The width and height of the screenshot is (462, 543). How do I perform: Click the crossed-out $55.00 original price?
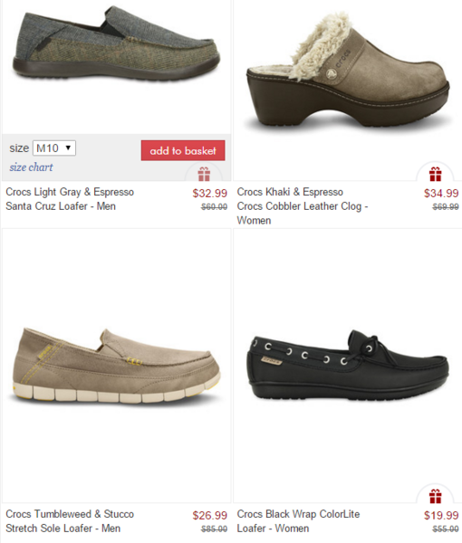(446, 529)
